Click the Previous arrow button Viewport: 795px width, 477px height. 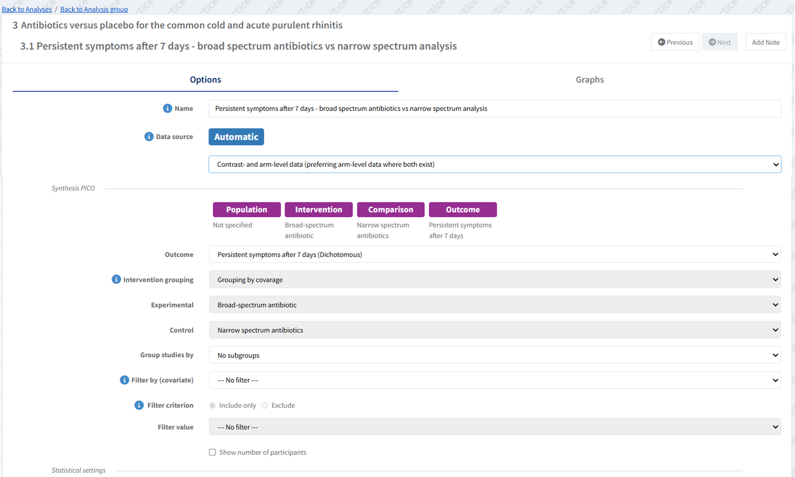(x=675, y=42)
